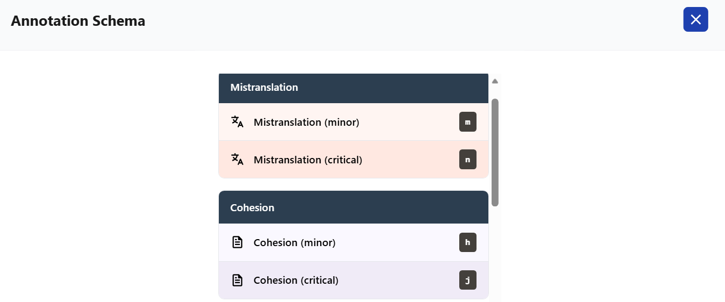Click the document icon beside Cohesion (minor)
The image size is (725, 302).
click(237, 242)
